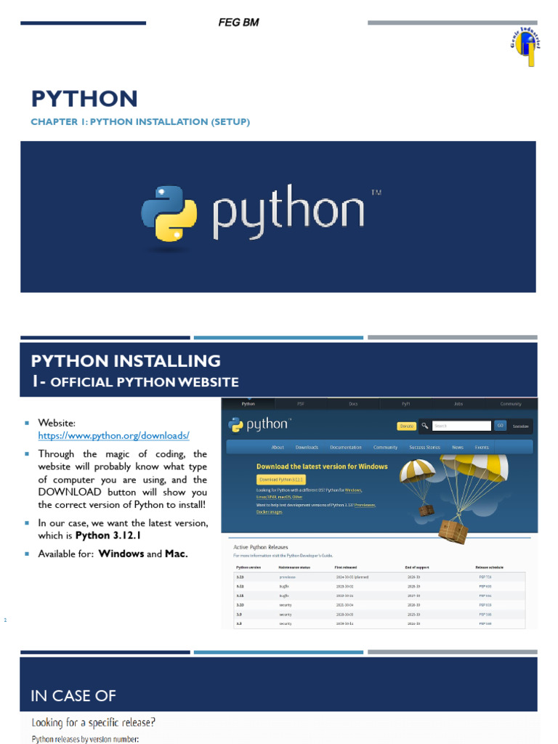Viewport: 558px width, 744px height.
Task: Click version 3.12 in the releases table
Action: click(x=240, y=586)
